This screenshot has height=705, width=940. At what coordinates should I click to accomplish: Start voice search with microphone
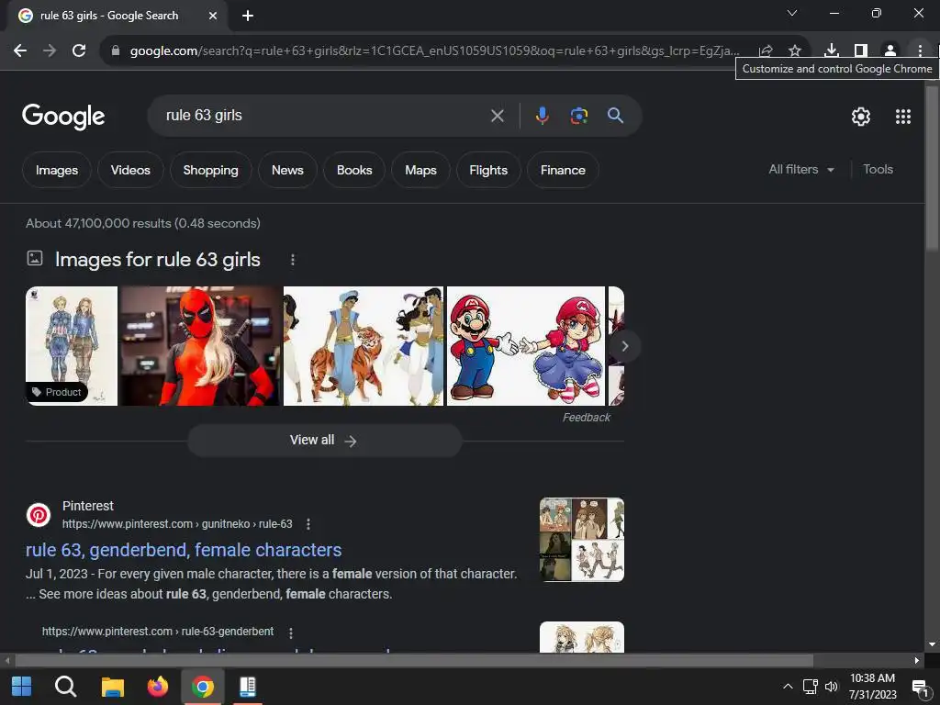(542, 116)
